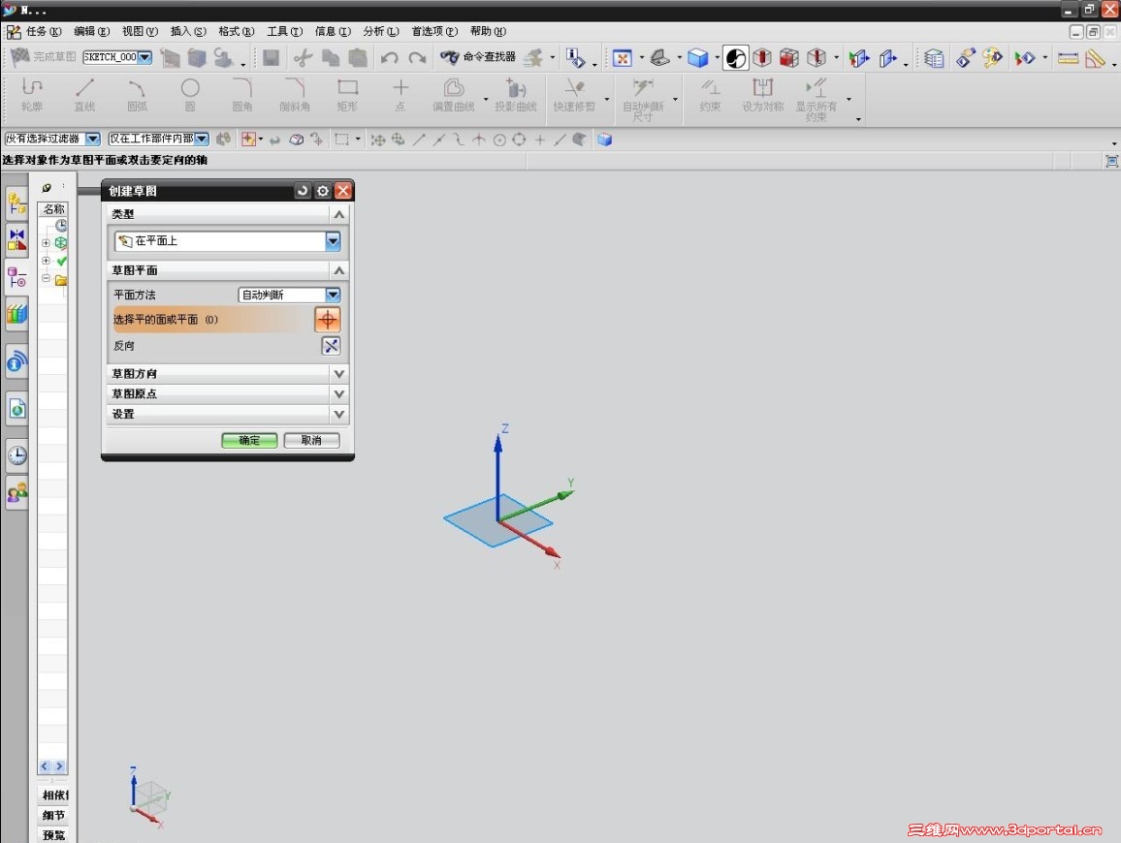This screenshot has width=1121, height=843.
Task: Select the Arc (圆弧) tool
Action: coord(137,95)
